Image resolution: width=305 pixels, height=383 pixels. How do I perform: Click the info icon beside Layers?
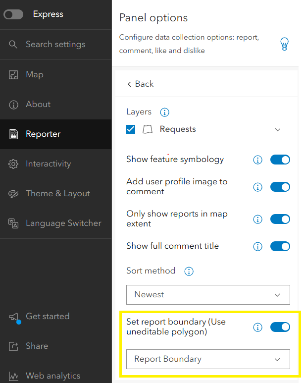(x=165, y=112)
